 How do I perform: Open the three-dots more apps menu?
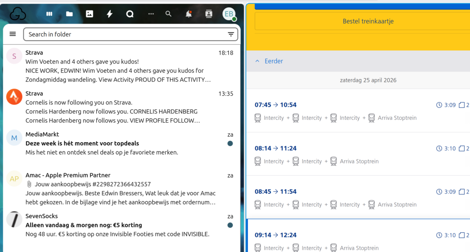pyautogui.click(x=151, y=14)
